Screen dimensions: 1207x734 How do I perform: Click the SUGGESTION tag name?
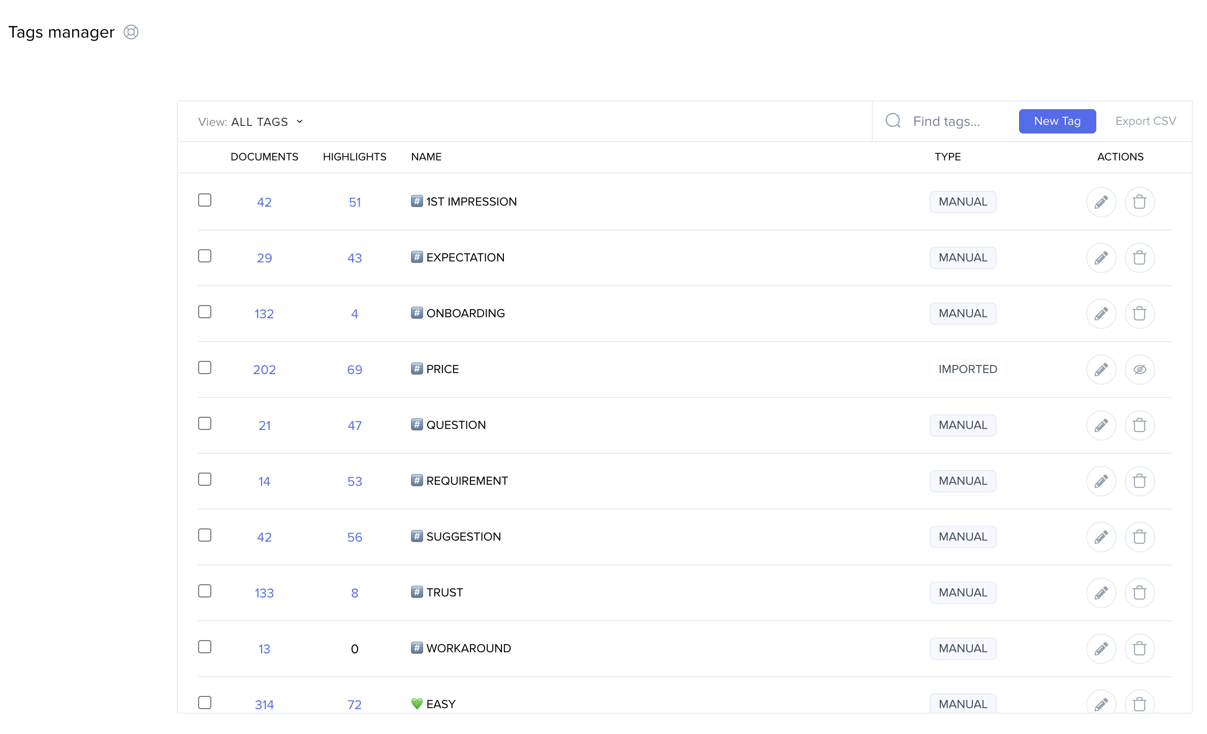coord(463,537)
